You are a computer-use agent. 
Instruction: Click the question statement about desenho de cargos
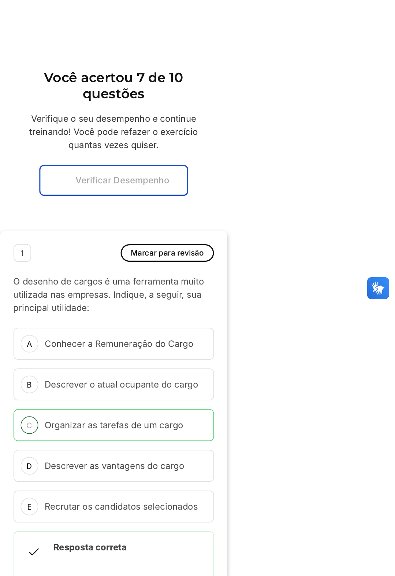[x=109, y=295]
